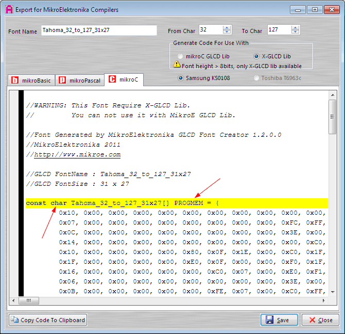The width and height of the screenshot is (345, 334).
Task: Click the 'Font height > 8bits' warning text
Action: [242, 66]
